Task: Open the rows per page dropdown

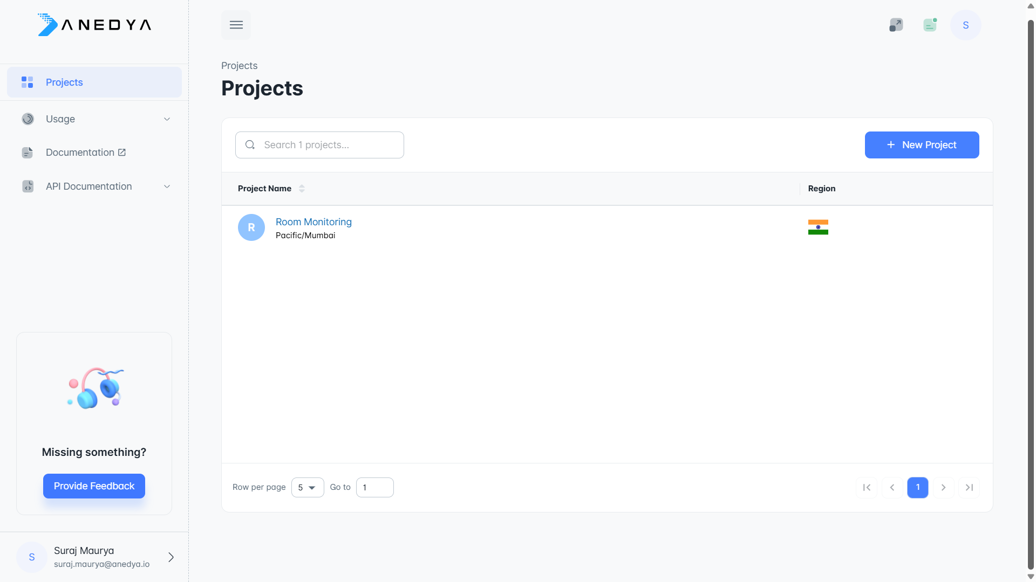Action: coord(307,487)
